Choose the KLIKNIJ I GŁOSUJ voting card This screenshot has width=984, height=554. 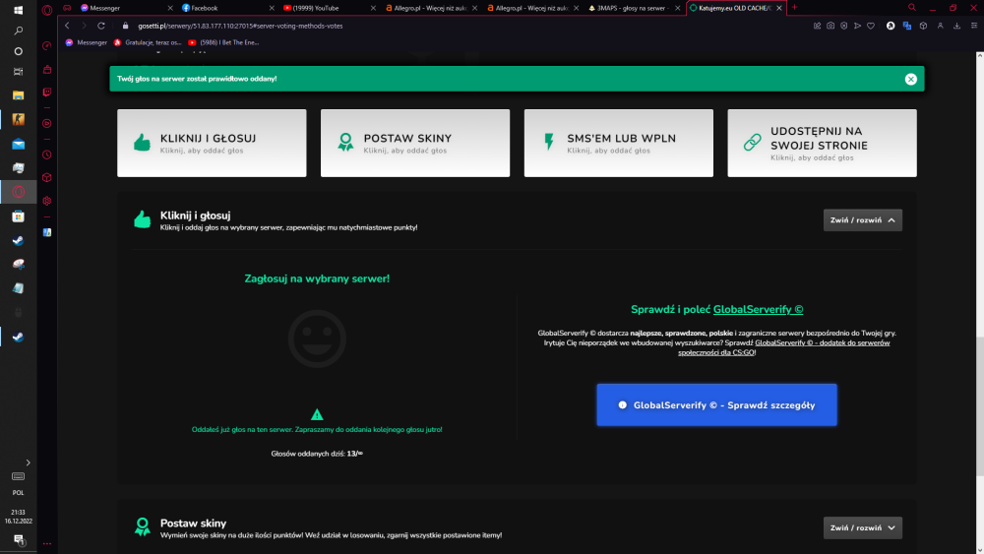coord(212,143)
